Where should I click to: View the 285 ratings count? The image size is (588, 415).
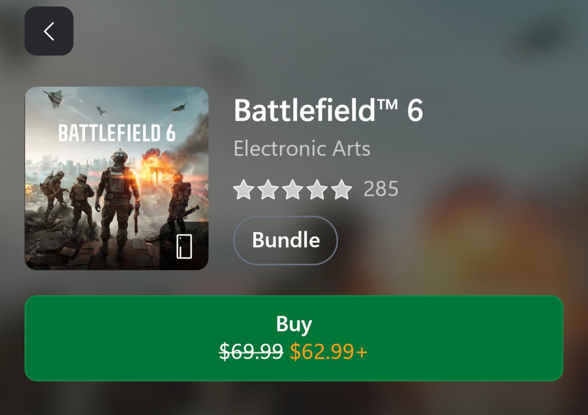point(381,189)
